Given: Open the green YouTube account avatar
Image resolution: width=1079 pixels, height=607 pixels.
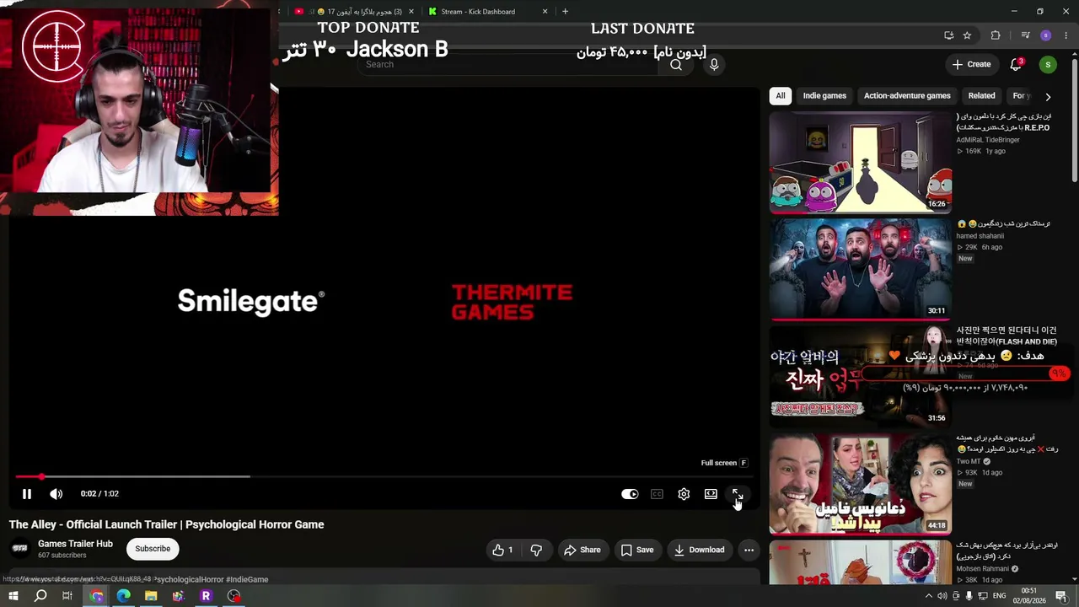Looking at the screenshot, I should point(1048,64).
